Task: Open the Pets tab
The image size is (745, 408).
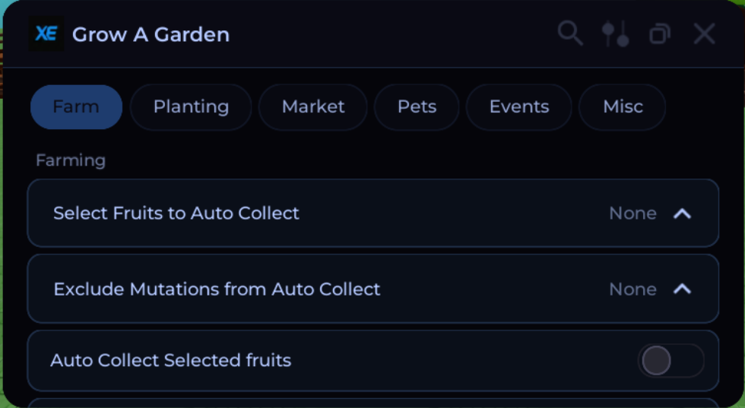Action: point(417,107)
